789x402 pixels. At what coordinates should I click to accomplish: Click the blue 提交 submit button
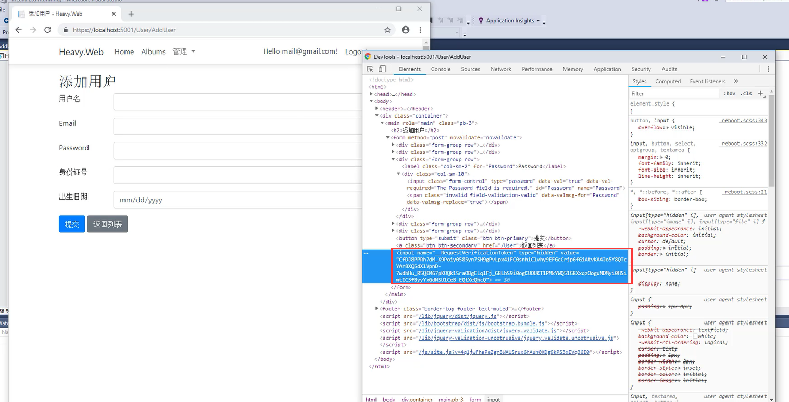[72, 224]
